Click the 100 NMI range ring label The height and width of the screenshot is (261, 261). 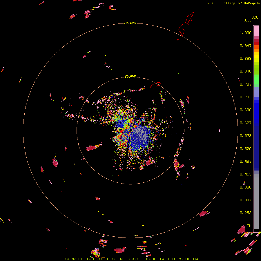coord(130,23)
